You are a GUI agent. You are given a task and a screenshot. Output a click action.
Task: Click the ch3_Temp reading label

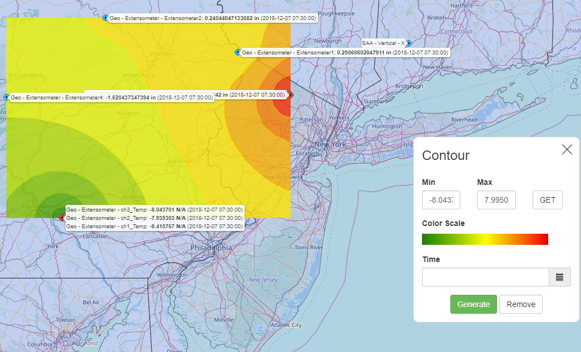(x=155, y=209)
